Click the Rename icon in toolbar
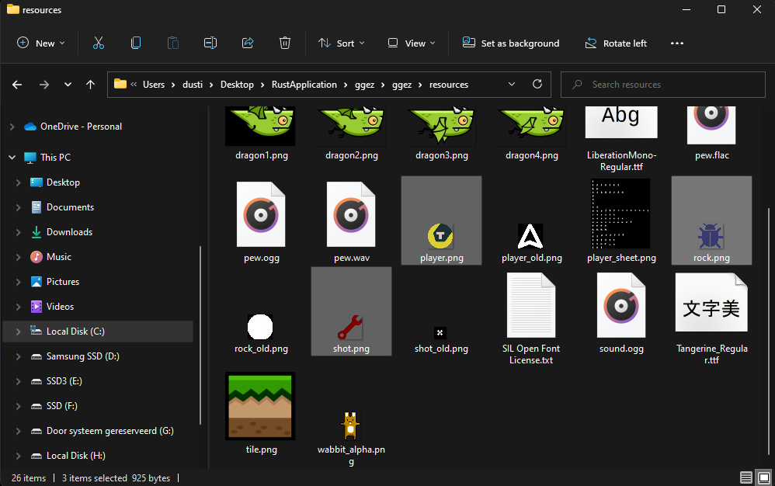 pyautogui.click(x=210, y=43)
